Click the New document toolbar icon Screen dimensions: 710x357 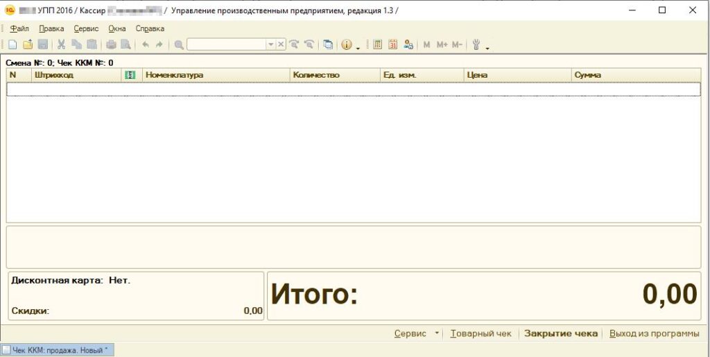point(13,44)
